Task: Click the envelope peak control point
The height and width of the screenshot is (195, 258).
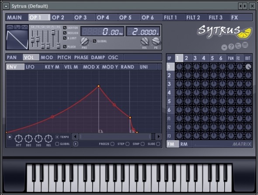Action: click(x=98, y=86)
